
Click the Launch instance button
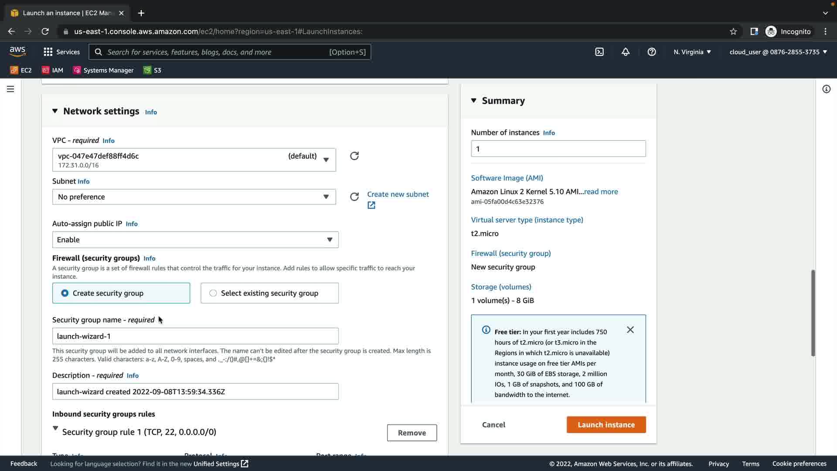(x=606, y=425)
